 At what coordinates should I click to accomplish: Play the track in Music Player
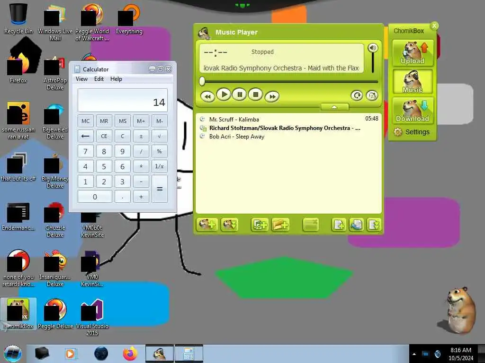[x=224, y=95]
